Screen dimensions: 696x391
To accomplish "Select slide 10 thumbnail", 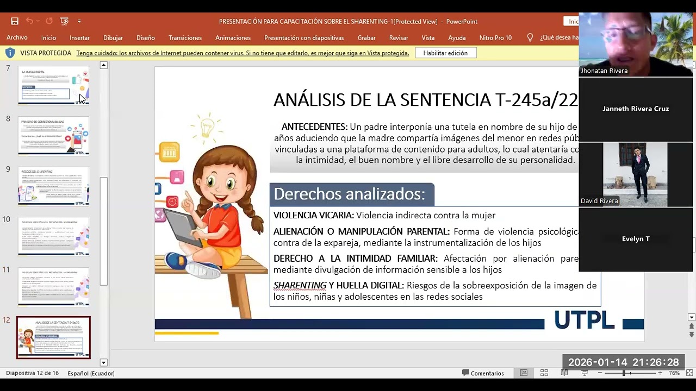I will point(53,236).
